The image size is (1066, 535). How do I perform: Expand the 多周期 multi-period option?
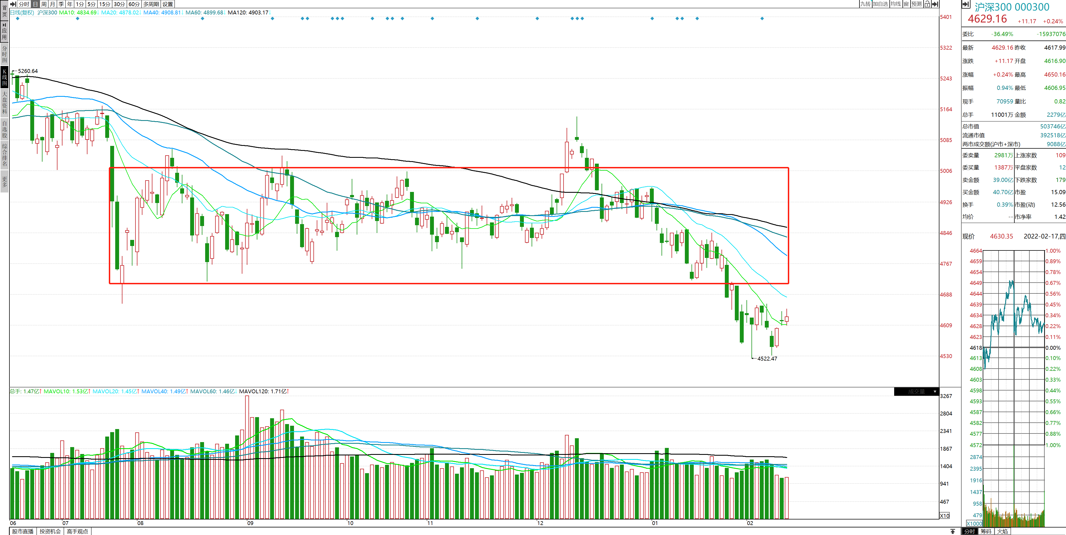151,4
